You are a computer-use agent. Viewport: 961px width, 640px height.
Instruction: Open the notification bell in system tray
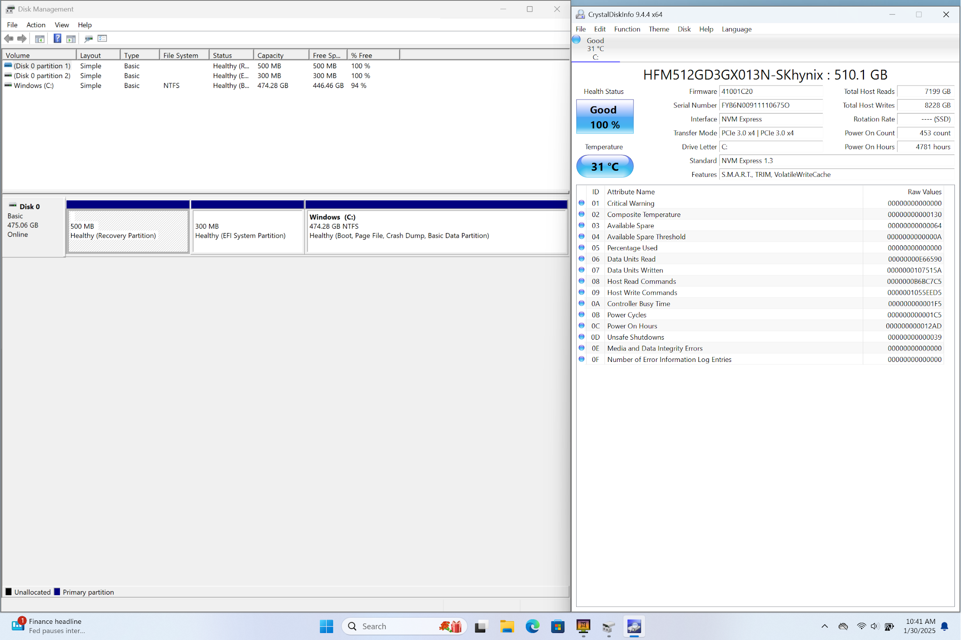944,626
